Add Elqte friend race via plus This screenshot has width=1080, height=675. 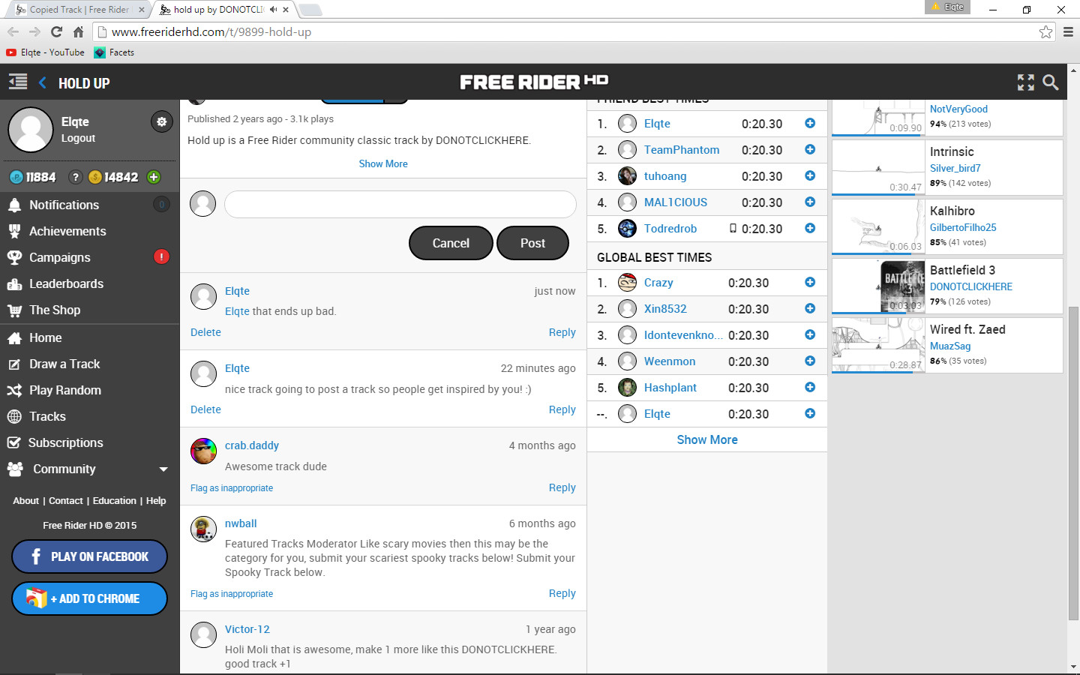(x=810, y=123)
